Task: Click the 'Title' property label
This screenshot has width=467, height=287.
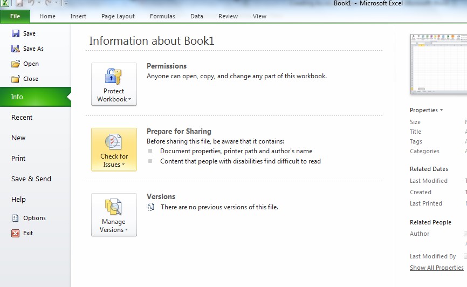Action: tap(415, 132)
